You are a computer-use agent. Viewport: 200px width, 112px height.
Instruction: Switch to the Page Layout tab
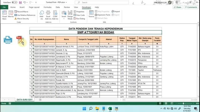34,7
